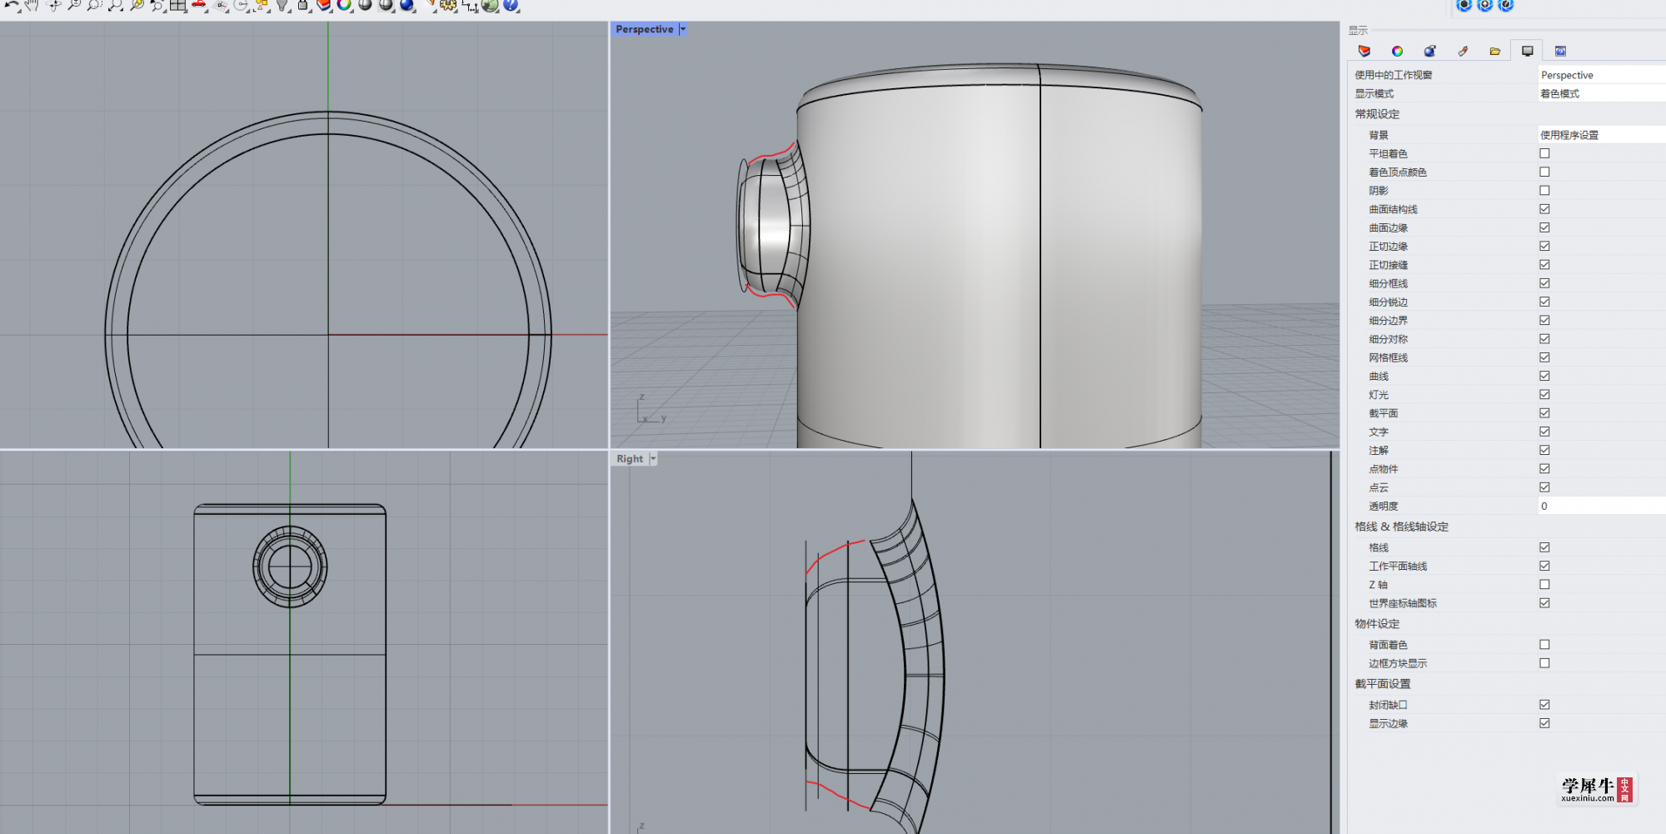Open the Layers icon in top toolbar
This screenshot has height=834, width=1666.
[x=324, y=5]
